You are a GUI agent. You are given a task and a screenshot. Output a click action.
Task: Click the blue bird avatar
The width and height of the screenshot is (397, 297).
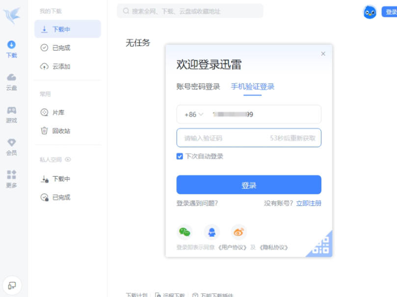tap(370, 12)
